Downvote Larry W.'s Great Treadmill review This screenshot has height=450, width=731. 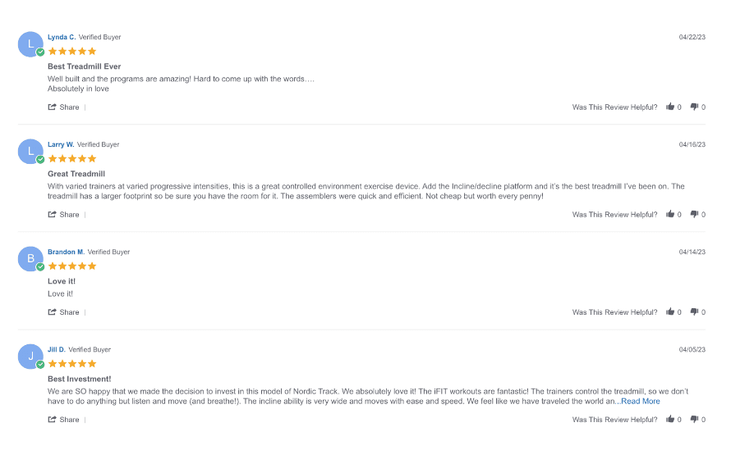tap(694, 214)
